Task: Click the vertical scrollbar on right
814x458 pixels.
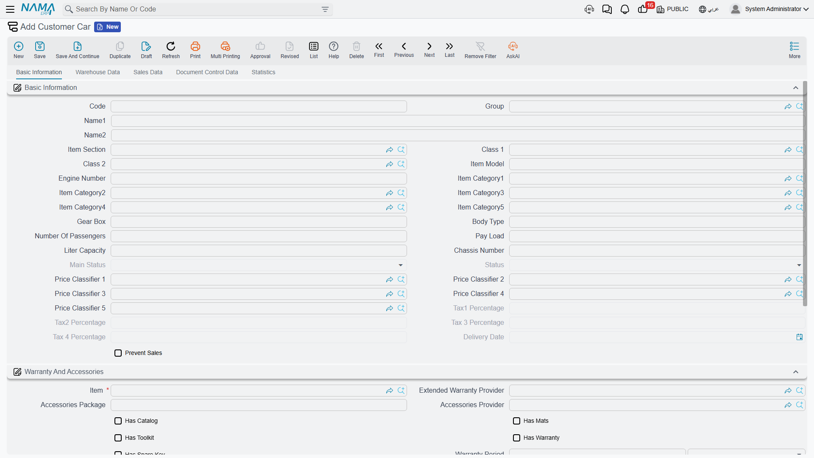Action: click(805, 194)
